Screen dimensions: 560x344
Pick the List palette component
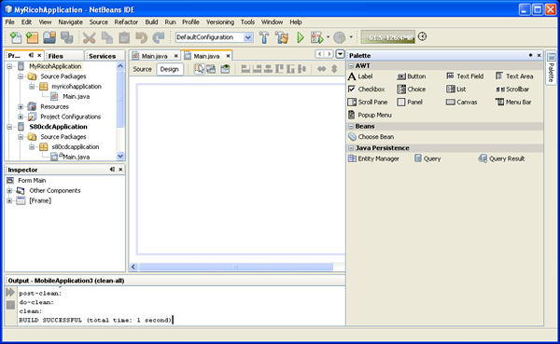(x=456, y=89)
